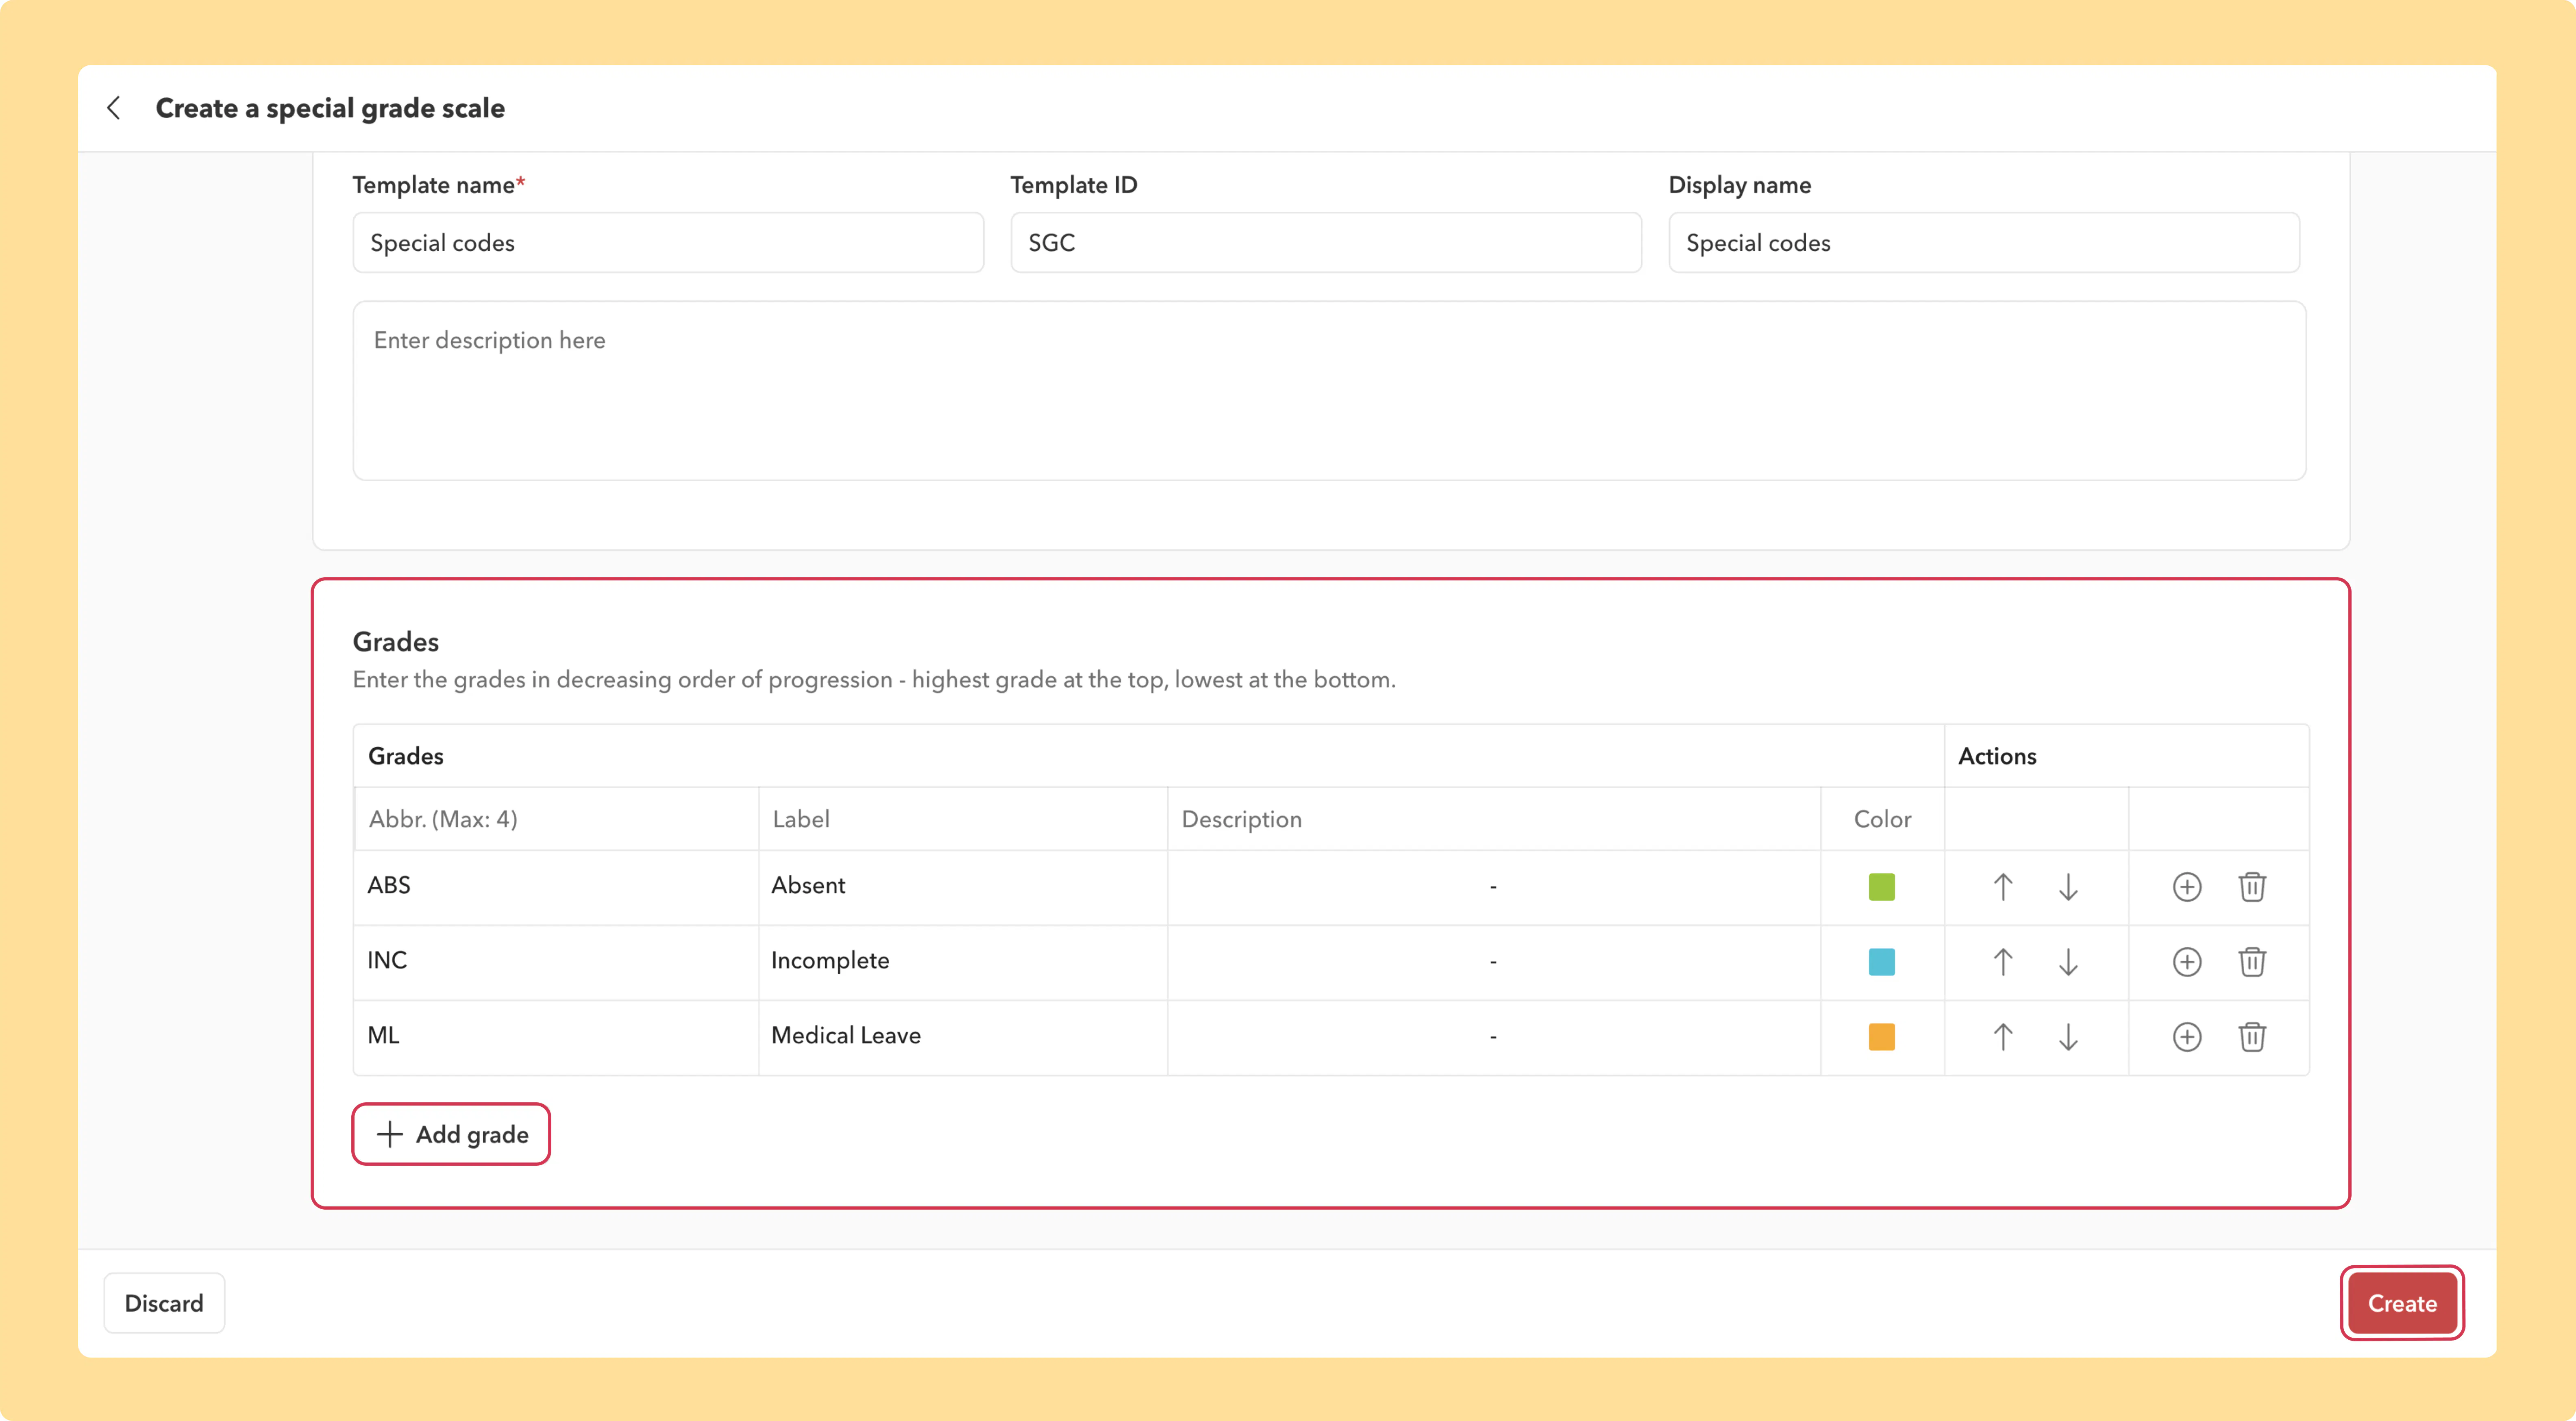Open the green color swatch for Absent

click(x=1882, y=887)
